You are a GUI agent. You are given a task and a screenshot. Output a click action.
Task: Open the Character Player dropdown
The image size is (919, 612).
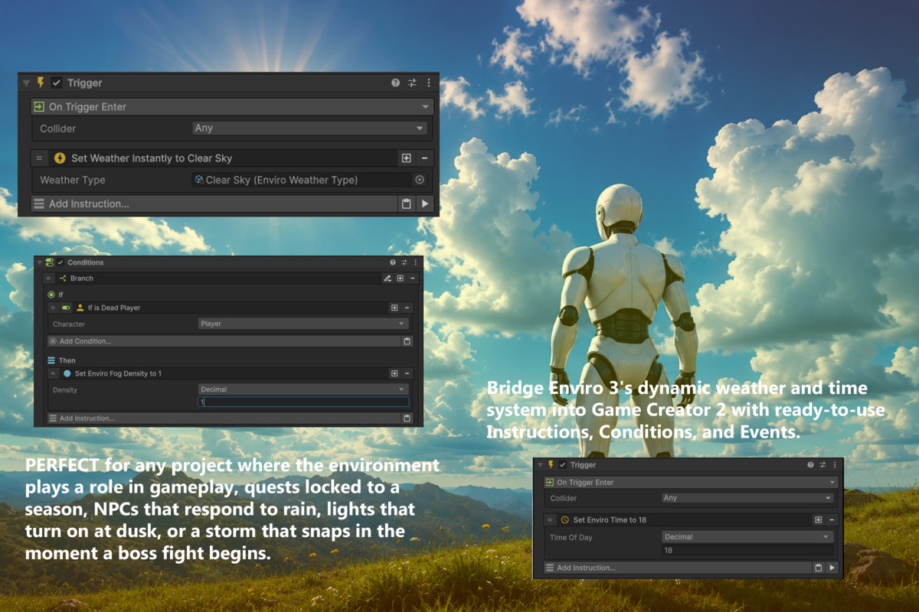tap(303, 324)
